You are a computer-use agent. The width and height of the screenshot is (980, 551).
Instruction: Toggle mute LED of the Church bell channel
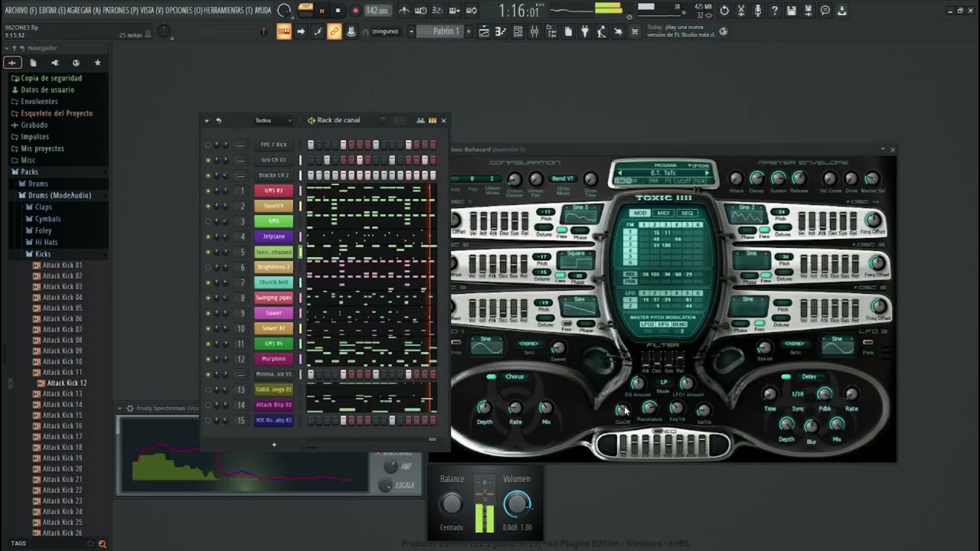click(208, 282)
